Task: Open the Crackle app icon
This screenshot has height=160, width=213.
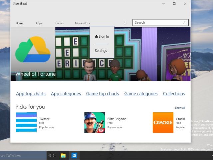Action: point(163,122)
